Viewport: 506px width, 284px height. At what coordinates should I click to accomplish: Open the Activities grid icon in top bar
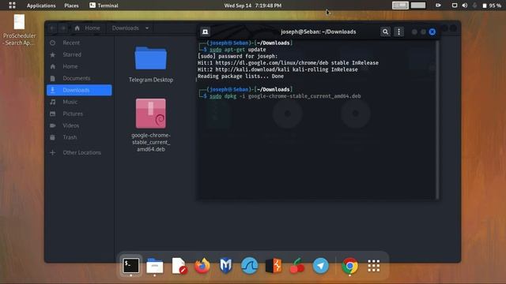[12, 6]
